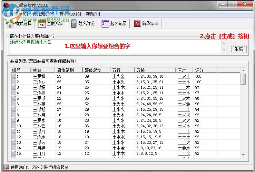The height and width of the screenshot is (172, 255).
Task: Select the name 王罗月
Action: pyautogui.click(x=39, y=115)
